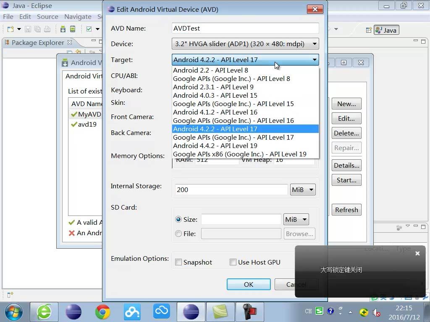Select Google APIs x86 - API Level 19
This screenshot has width=430, height=322.
pyautogui.click(x=245, y=154)
